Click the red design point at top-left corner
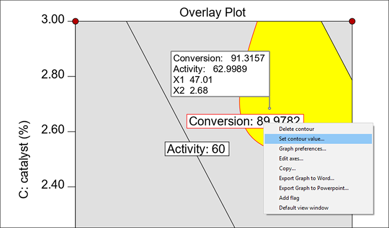 pyautogui.click(x=75, y=21)
